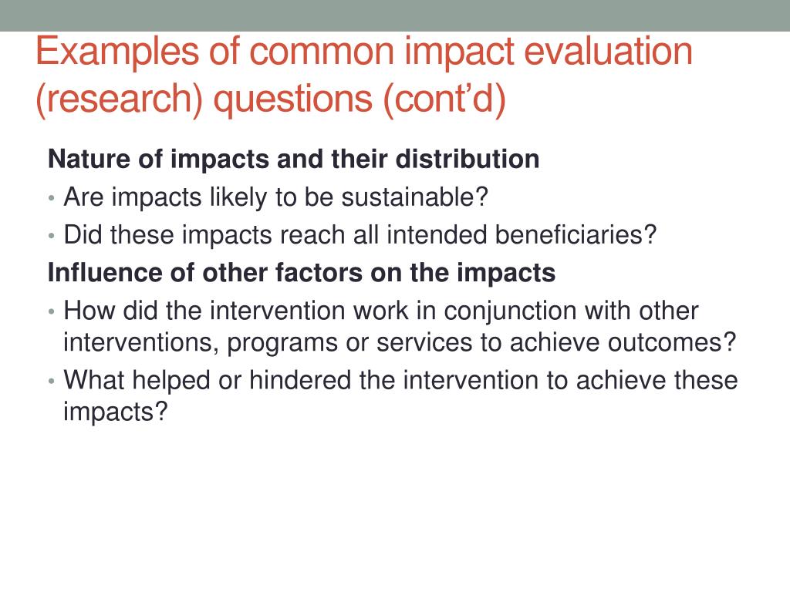Click the heading 'Influence of other factors on the impacts'

302,273
